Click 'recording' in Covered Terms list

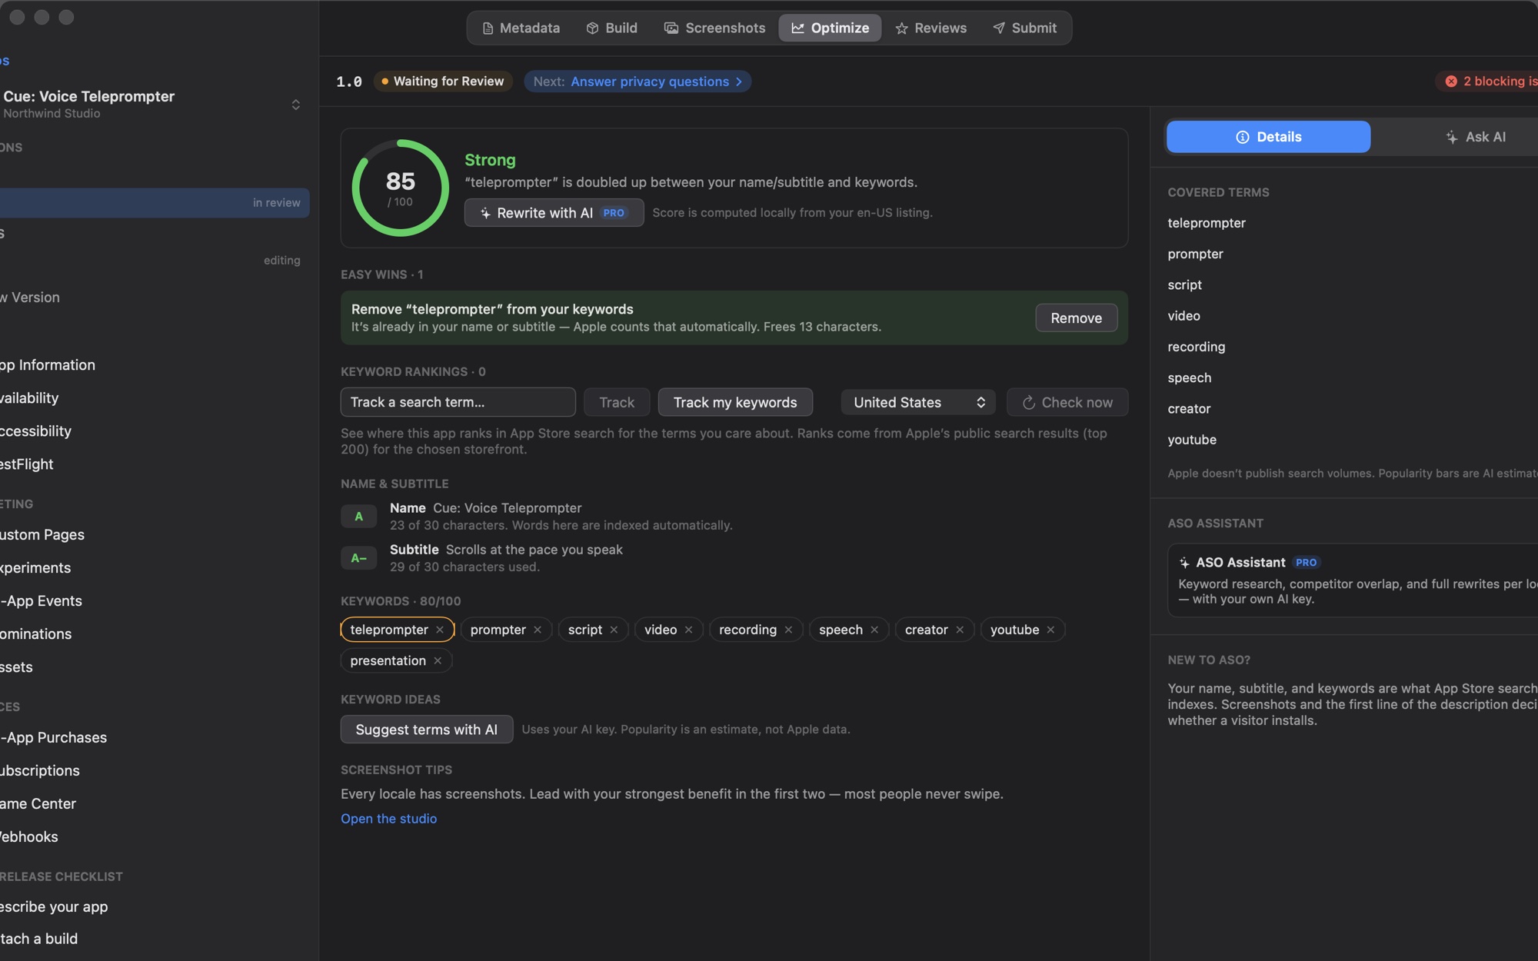1196,347
